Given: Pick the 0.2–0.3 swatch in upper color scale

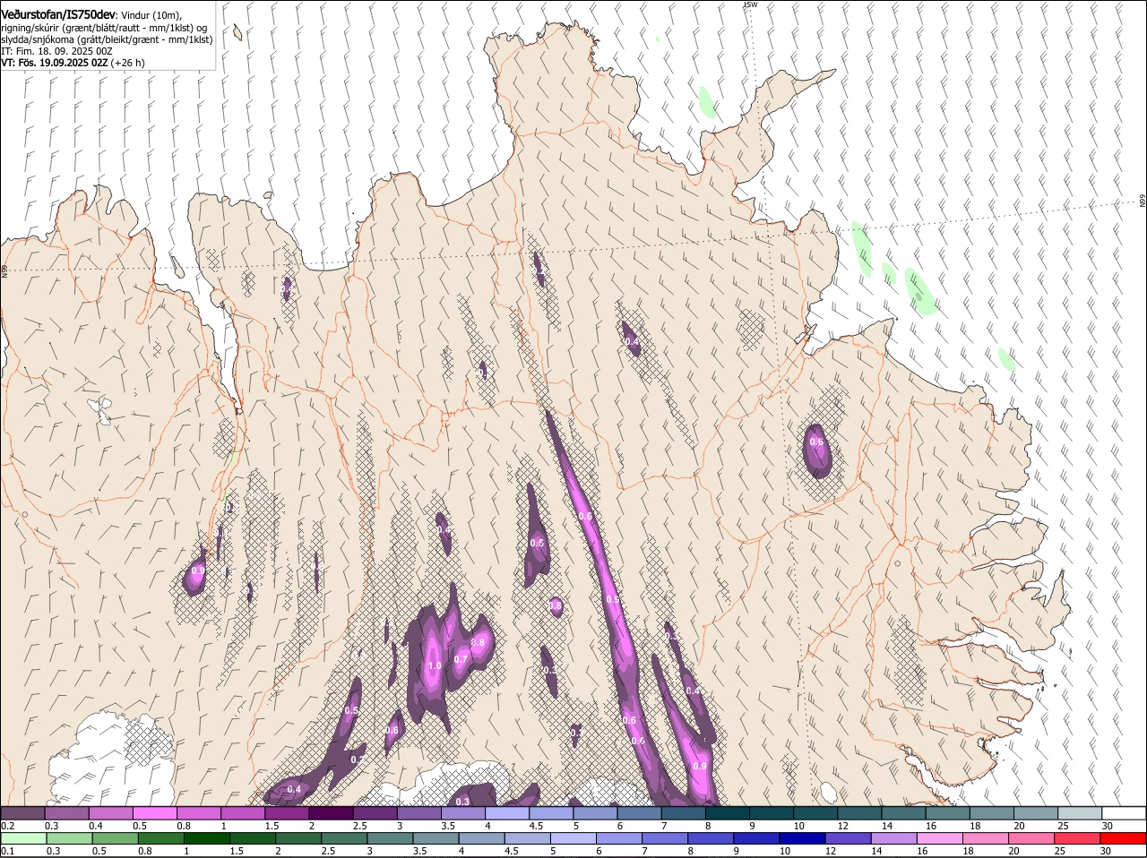Looking at the screenshot, I should 22,812.
